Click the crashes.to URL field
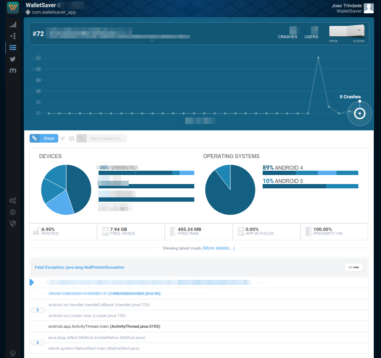Screen dimensions: 381x358 [x=106, y=138]
